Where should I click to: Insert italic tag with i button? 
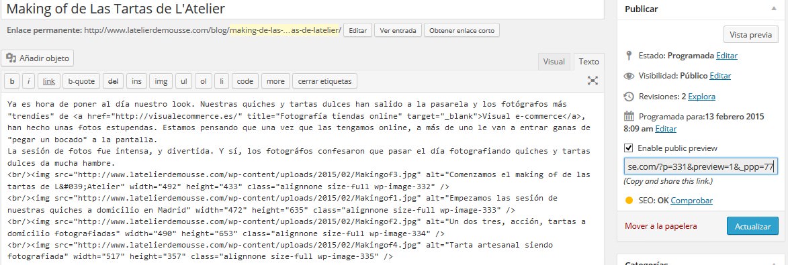pos(29,81)
